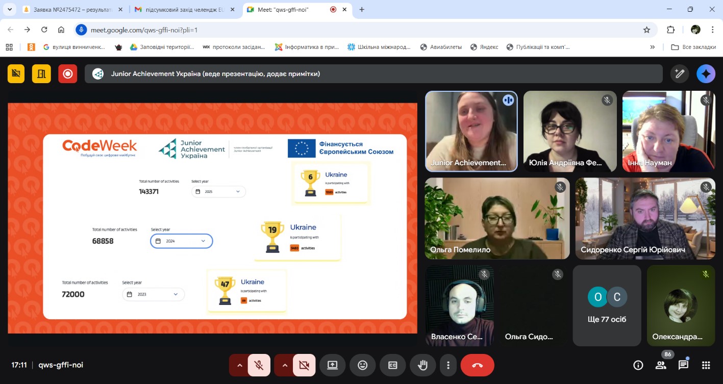Open the three-dot more options menu
723x384 pixels.
coord(448,365)
